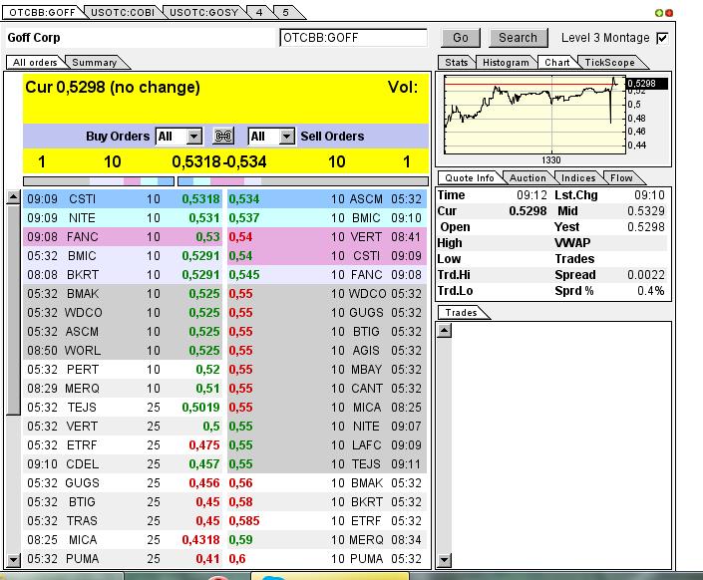Click the buy-side depth color bar
This screenshot has height=580, width=703.
point(99,181)
